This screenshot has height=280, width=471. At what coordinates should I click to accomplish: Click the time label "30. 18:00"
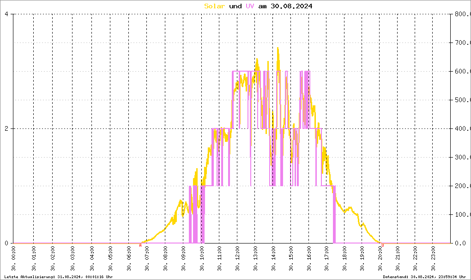[344, 258]
